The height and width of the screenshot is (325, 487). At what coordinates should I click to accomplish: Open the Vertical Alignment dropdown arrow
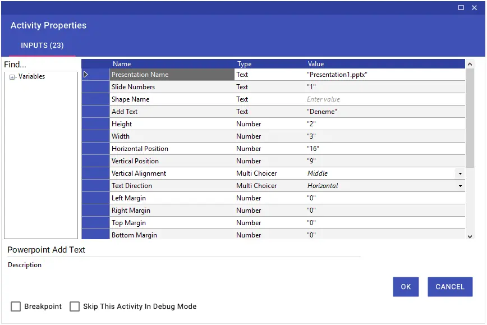click(x=460, y=173)
